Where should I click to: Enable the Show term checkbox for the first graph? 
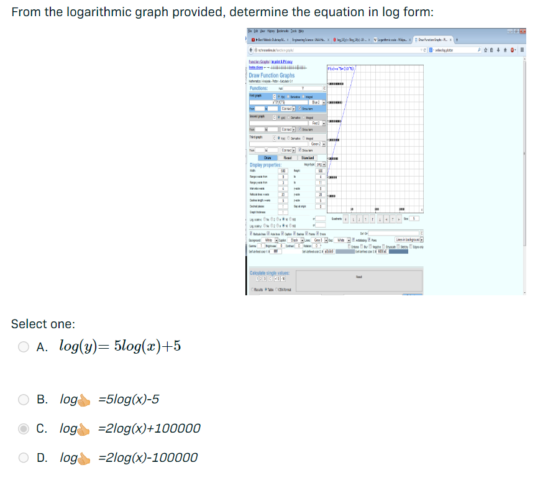pyautogui.click(x=300, y=109)
